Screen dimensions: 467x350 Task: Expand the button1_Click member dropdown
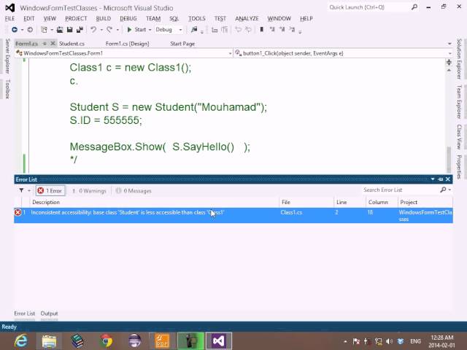pyautogui.click(x=449, y=53)
